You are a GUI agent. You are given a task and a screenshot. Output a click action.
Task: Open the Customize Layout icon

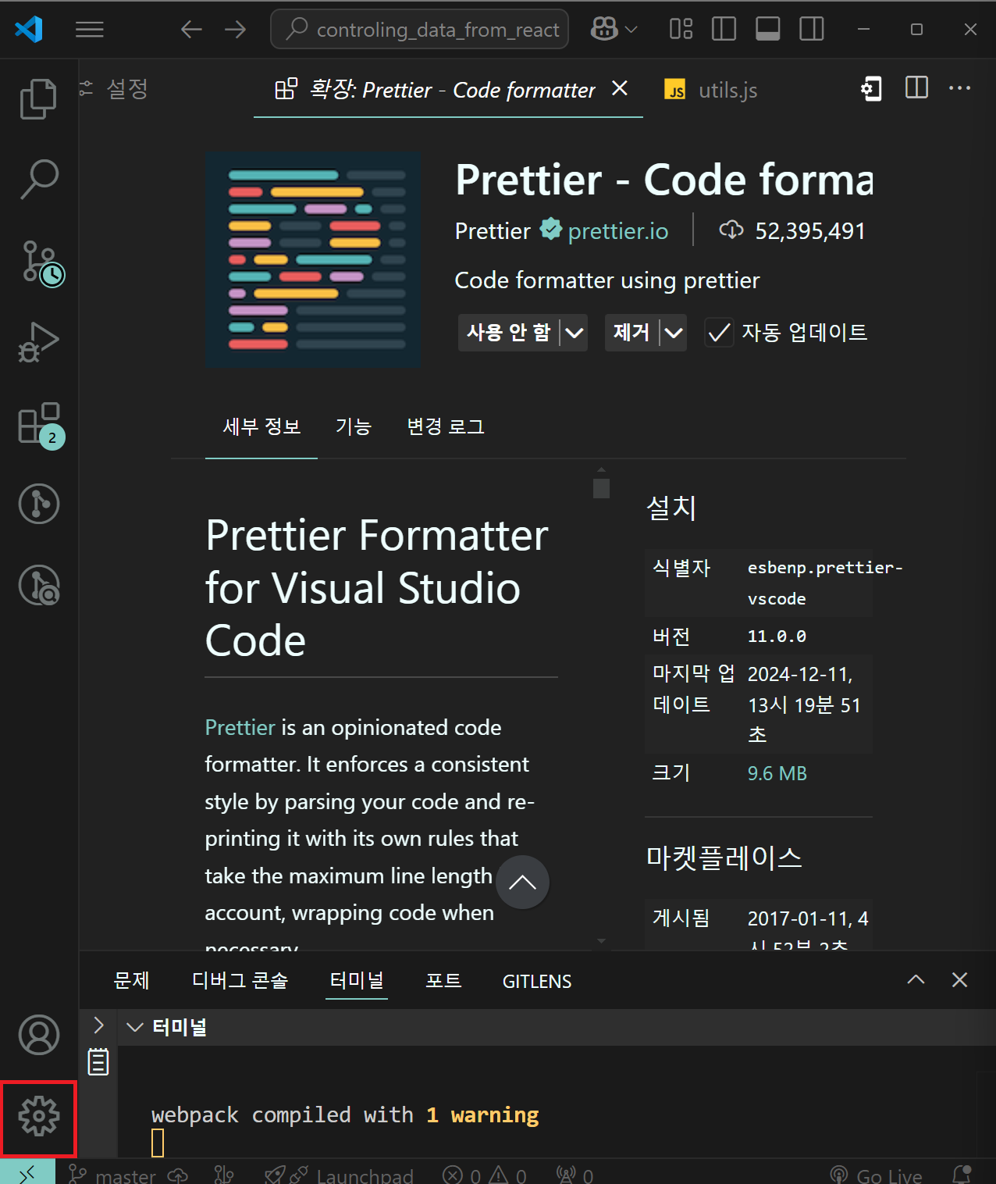681,30
